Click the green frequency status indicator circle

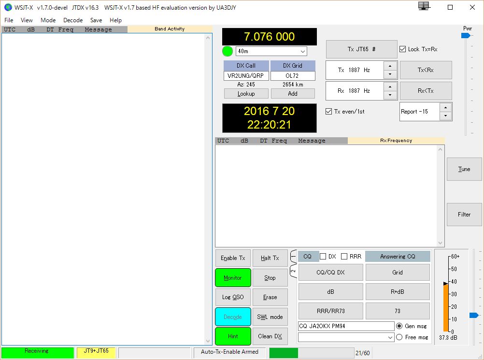[x=228, y=51]
